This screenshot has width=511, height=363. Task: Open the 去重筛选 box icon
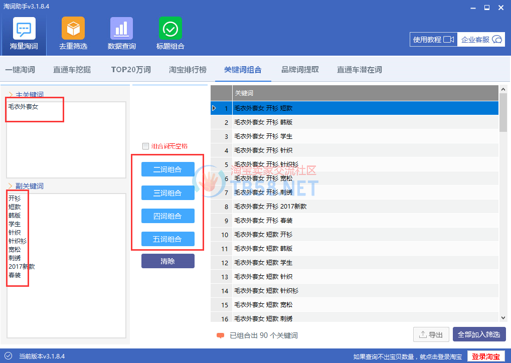[x=73, y=29]
